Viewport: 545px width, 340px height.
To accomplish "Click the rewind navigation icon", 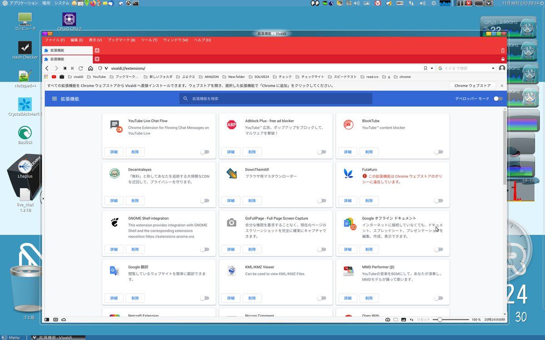I will click(65, 68).
